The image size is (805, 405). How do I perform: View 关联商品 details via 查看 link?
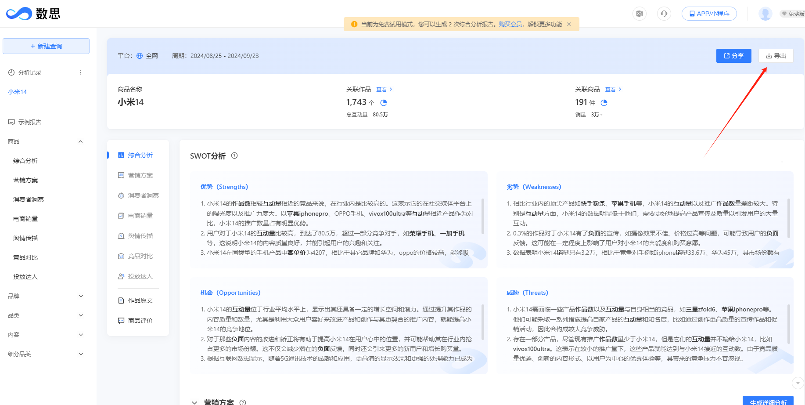point(613,89)
